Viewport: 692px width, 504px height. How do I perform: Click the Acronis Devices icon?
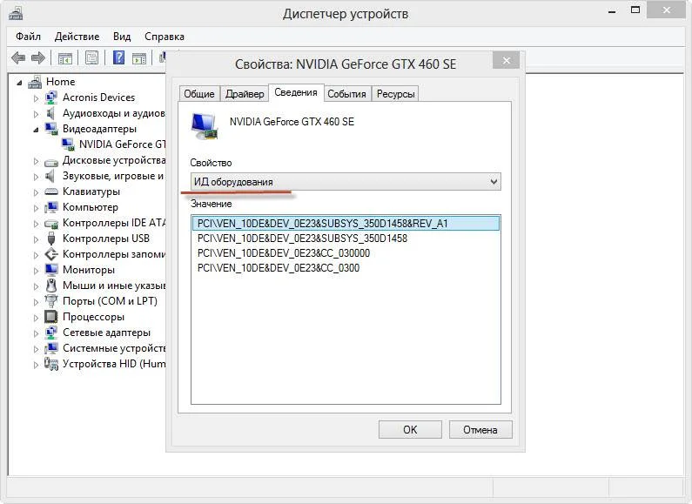(x=51, y=97)
